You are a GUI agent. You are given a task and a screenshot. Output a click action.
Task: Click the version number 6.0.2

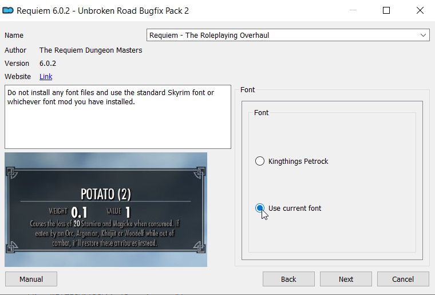coord(48,64)
